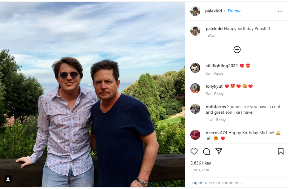Open the three-dot more options menu
Screen dimensions: 290x189
tap(280, 11)
